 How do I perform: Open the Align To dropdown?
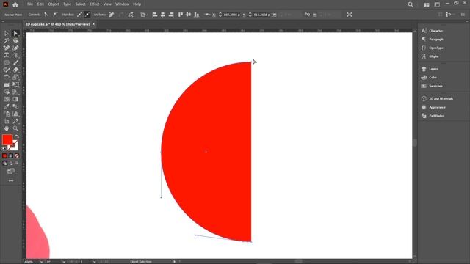[144, 15]
